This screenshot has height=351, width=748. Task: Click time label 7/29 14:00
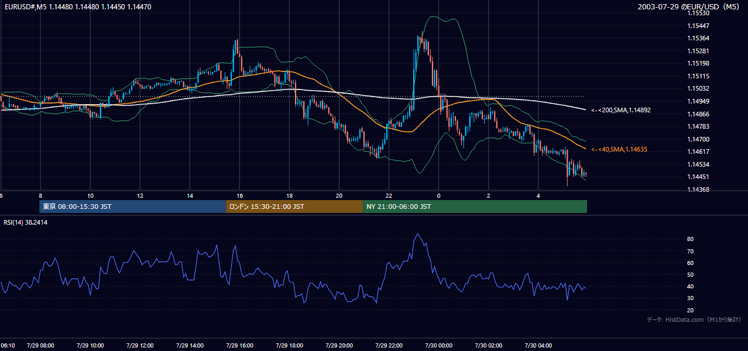point(190,345)
